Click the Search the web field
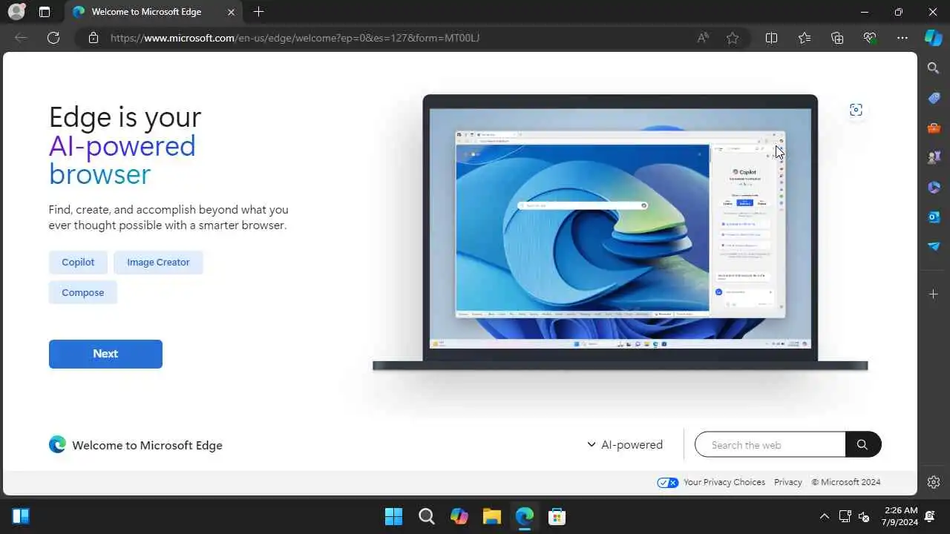This screenshot has width=950, height=534. 770,445
